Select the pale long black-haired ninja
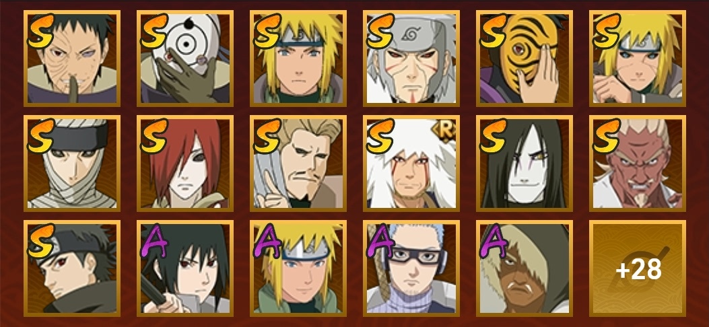This screenshot has width=709, height=327. click(x=525, y=163)
